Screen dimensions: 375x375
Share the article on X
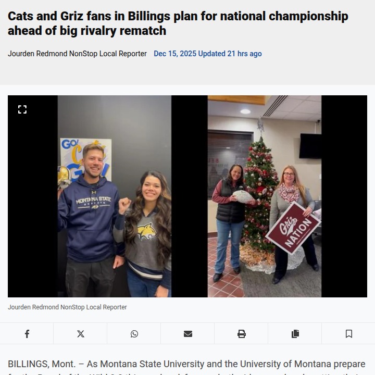81,334
